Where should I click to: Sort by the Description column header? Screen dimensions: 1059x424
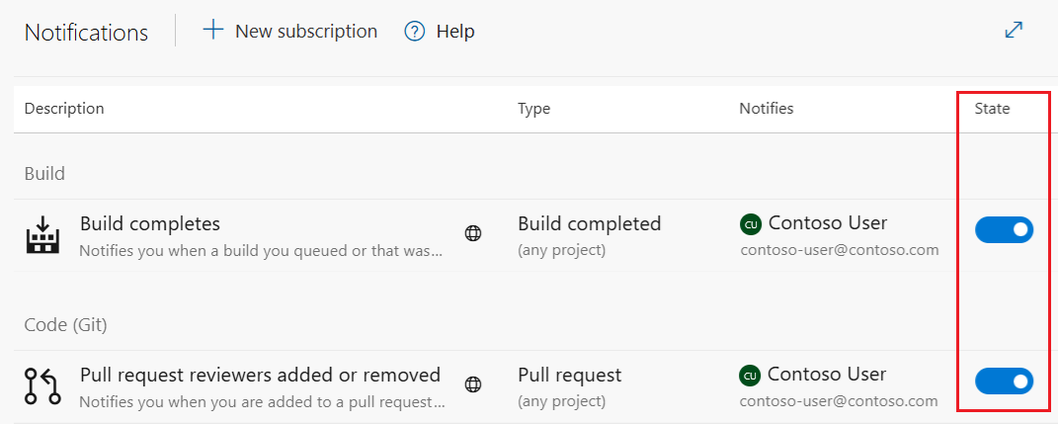point(64,108)
